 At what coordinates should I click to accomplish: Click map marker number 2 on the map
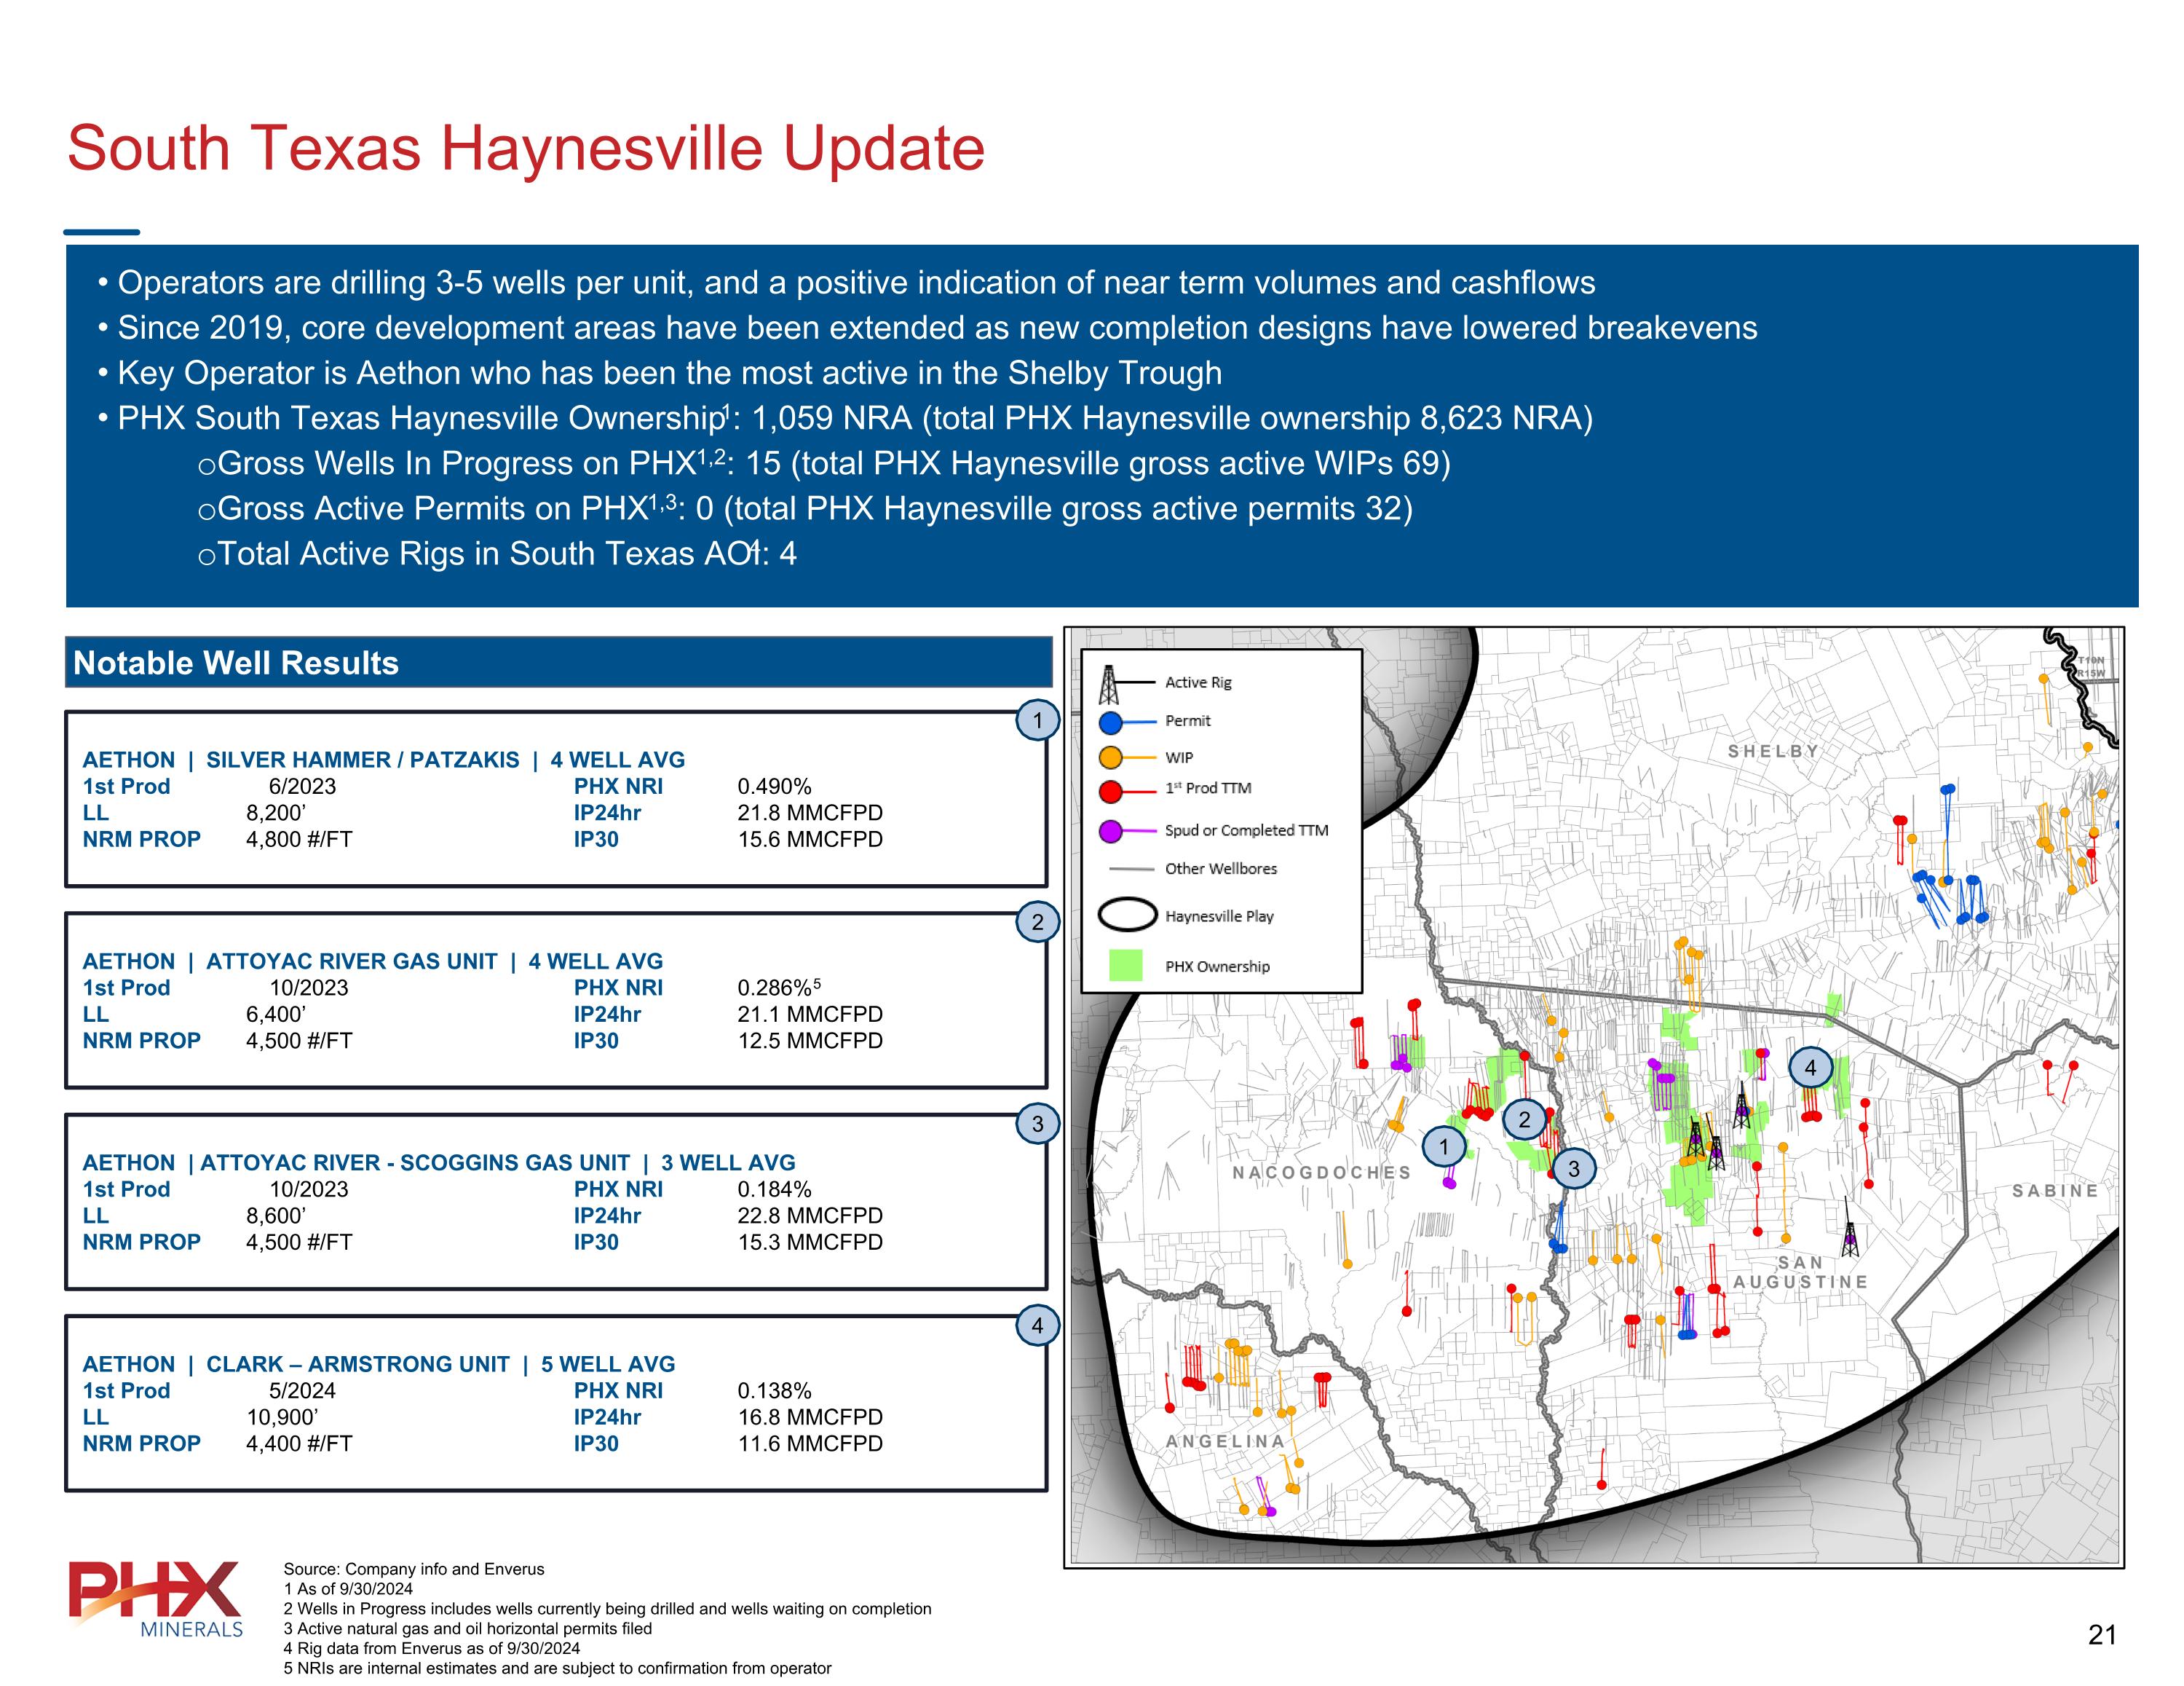coord(1524,1119)
